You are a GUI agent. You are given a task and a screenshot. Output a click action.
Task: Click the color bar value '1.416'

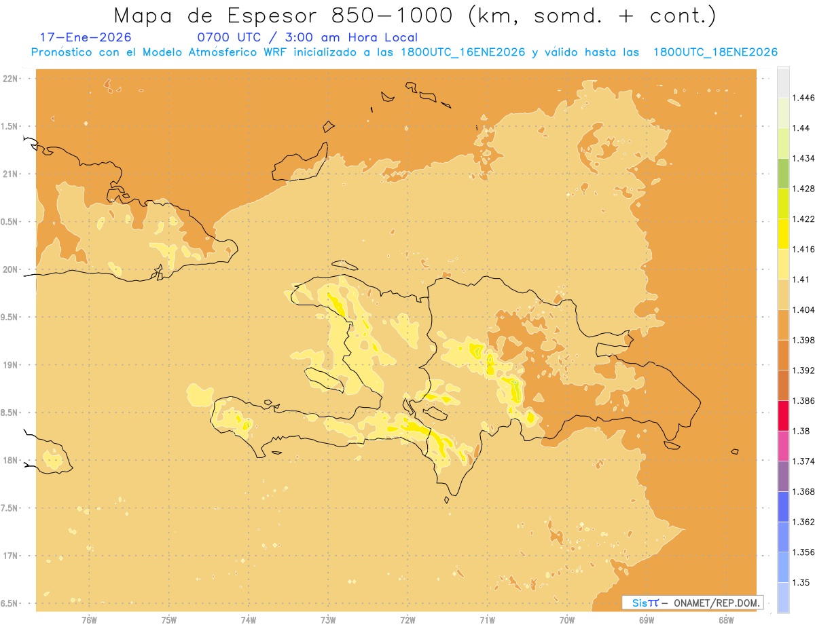pyautogui.click(x=803, y=249)
